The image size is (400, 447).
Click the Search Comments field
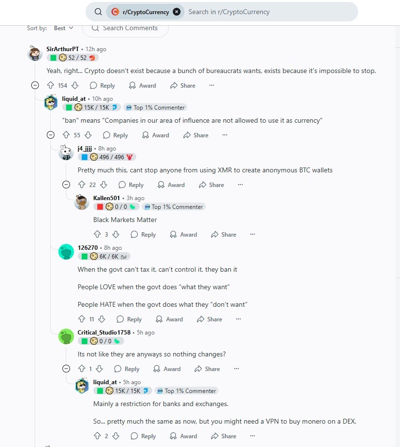(x=126, y=29)
